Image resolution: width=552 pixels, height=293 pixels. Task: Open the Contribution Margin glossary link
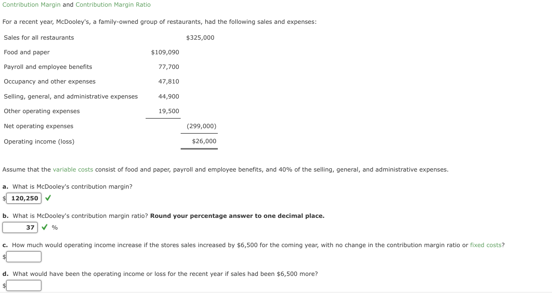click(31, 4)
